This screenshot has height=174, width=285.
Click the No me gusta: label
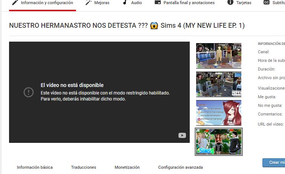270,105
